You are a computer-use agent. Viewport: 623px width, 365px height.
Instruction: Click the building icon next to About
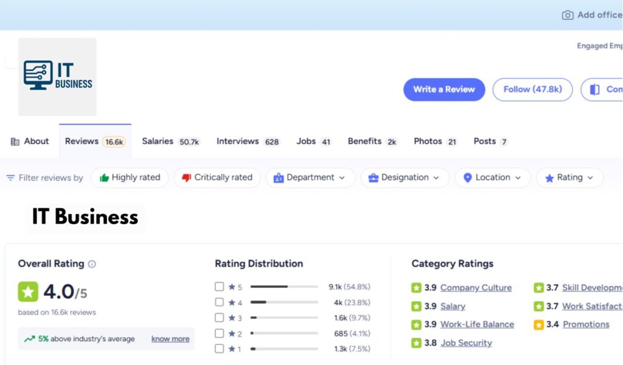(x=15, y=142)
